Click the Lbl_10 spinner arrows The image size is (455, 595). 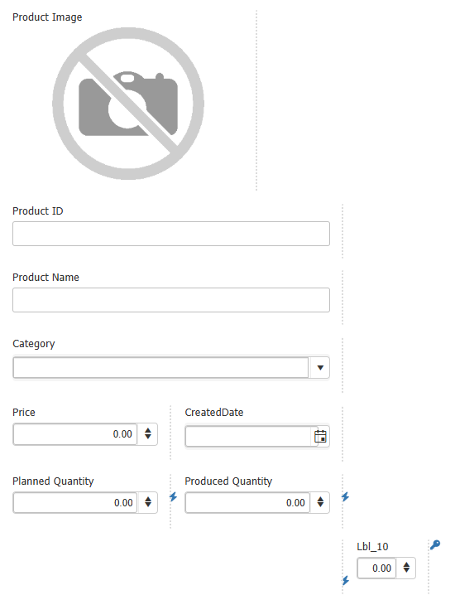[406, 568]
